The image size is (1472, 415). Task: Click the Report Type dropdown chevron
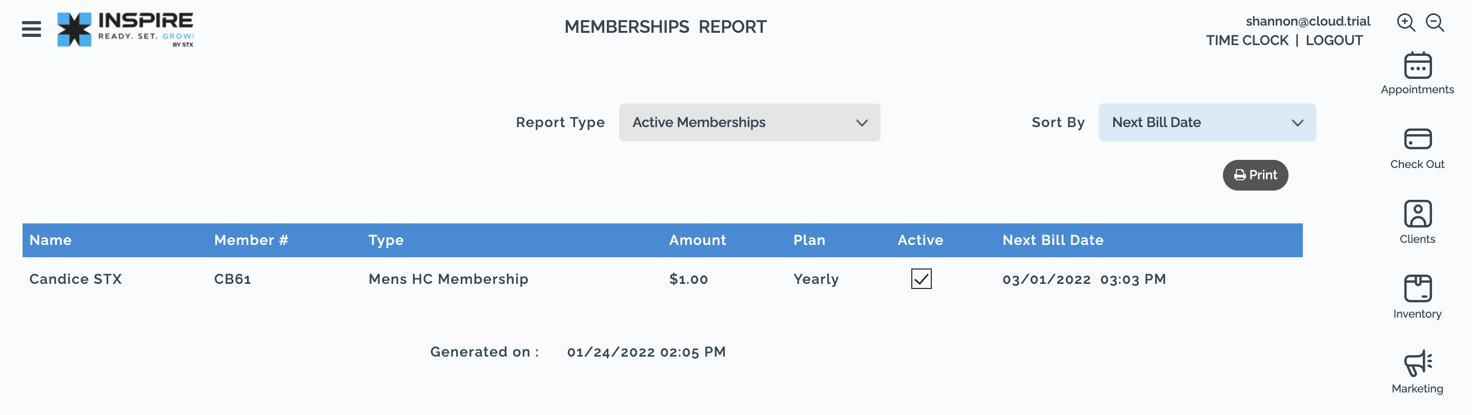point(862,123)
